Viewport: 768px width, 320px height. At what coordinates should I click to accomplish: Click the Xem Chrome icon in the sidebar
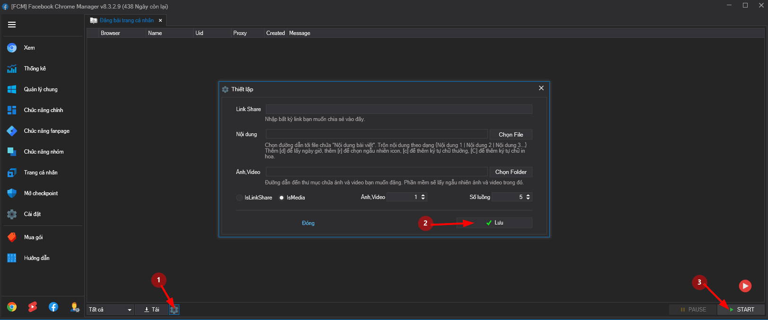[12, 48]
